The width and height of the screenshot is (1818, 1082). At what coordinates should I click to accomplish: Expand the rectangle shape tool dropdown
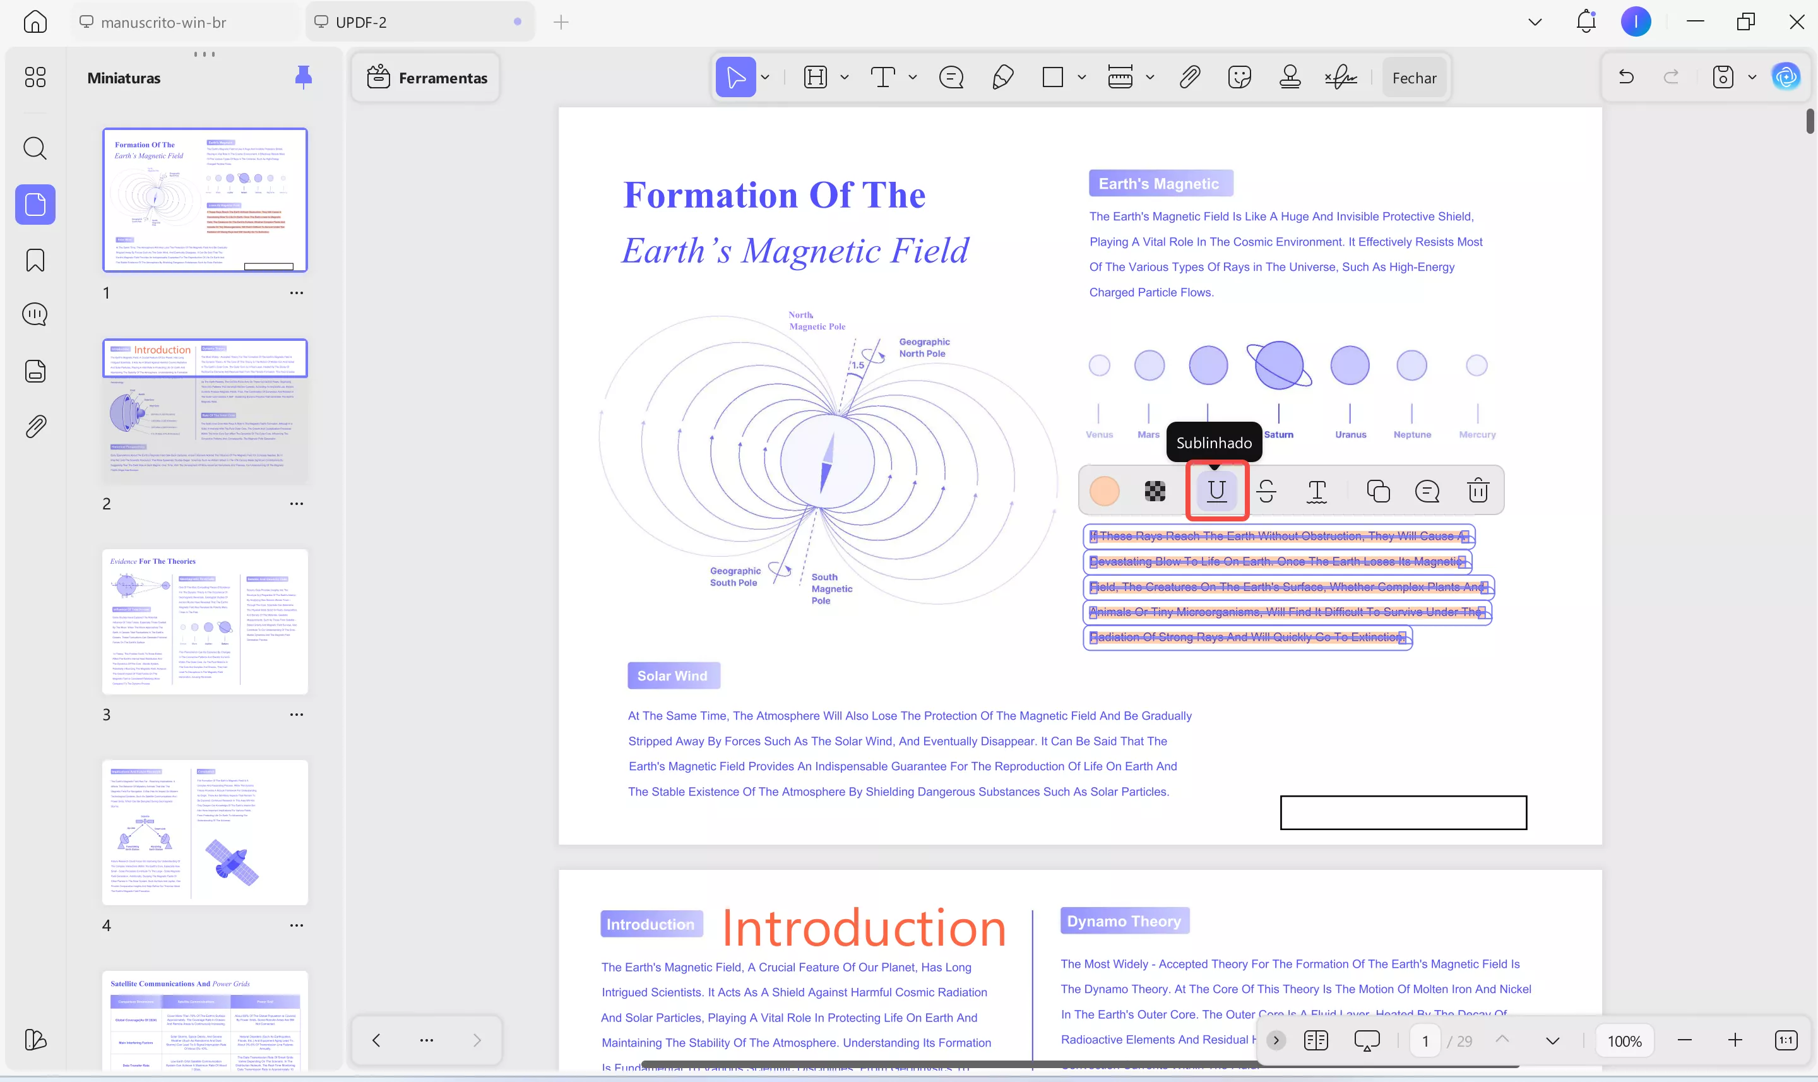[x=1082, y=77]
